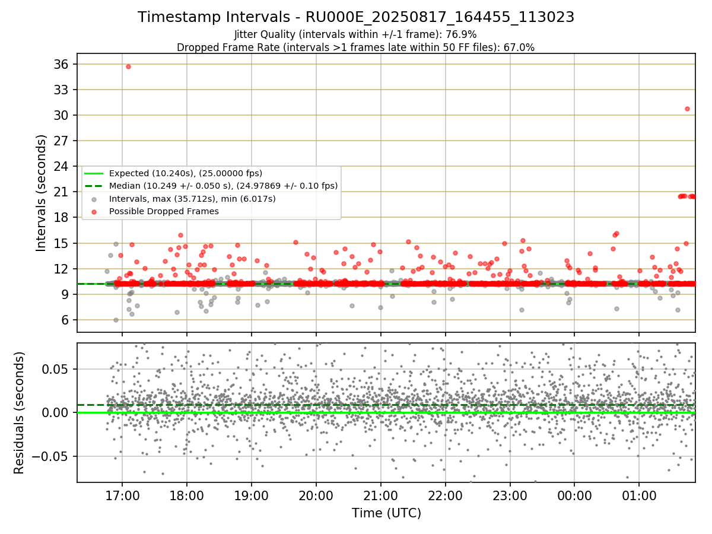Click the legend entry 'Possible Dropped Frames'
The height and width of the screenshot is (534, 712).
(164, 211)
